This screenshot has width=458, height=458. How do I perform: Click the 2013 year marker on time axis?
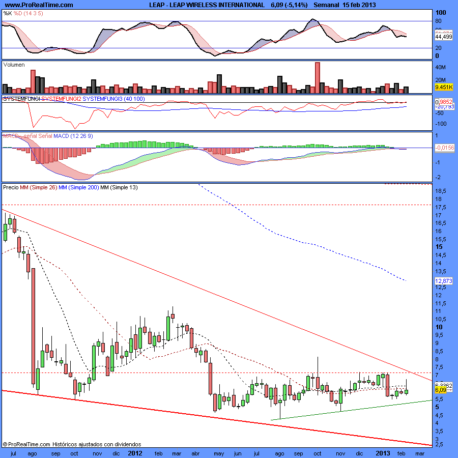(383, 453)
